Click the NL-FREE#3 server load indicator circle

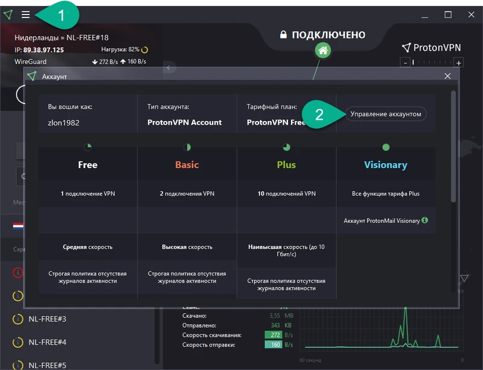click(x=18, y=318)
